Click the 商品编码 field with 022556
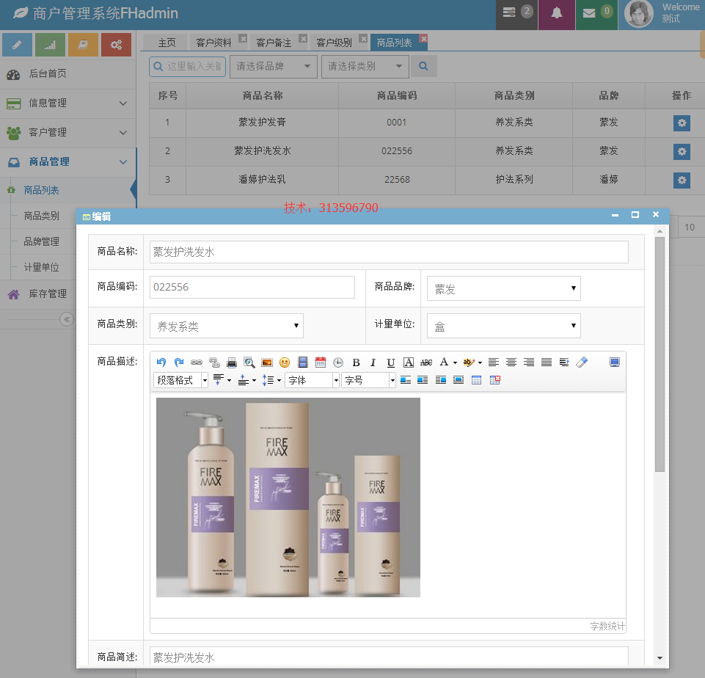 pyautogui.click(x=252, y=288)
